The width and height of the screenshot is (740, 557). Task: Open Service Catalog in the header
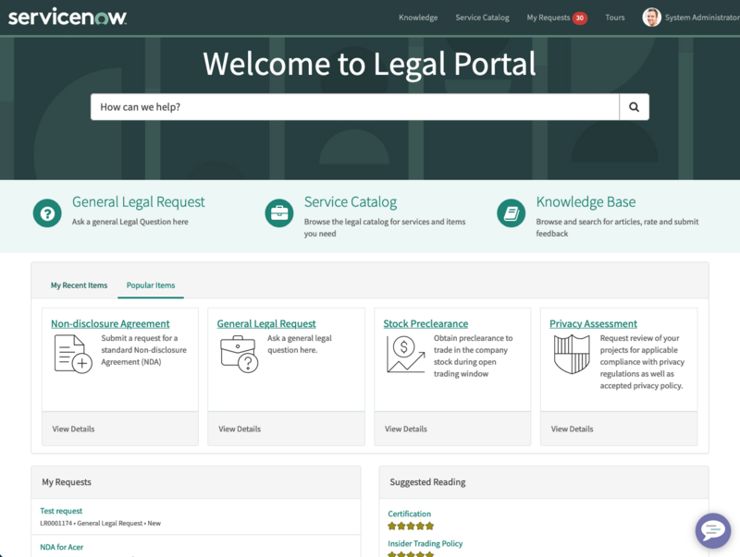pos(482,18)
